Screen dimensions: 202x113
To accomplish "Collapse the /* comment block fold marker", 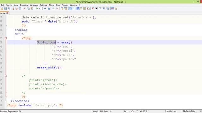I will [6, 76].
